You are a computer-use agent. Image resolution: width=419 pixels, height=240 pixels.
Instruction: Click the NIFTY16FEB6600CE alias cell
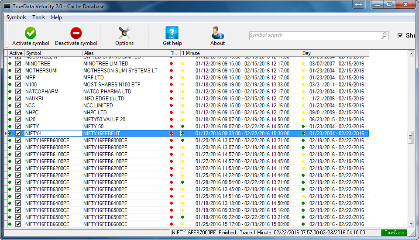pos(126,224)
